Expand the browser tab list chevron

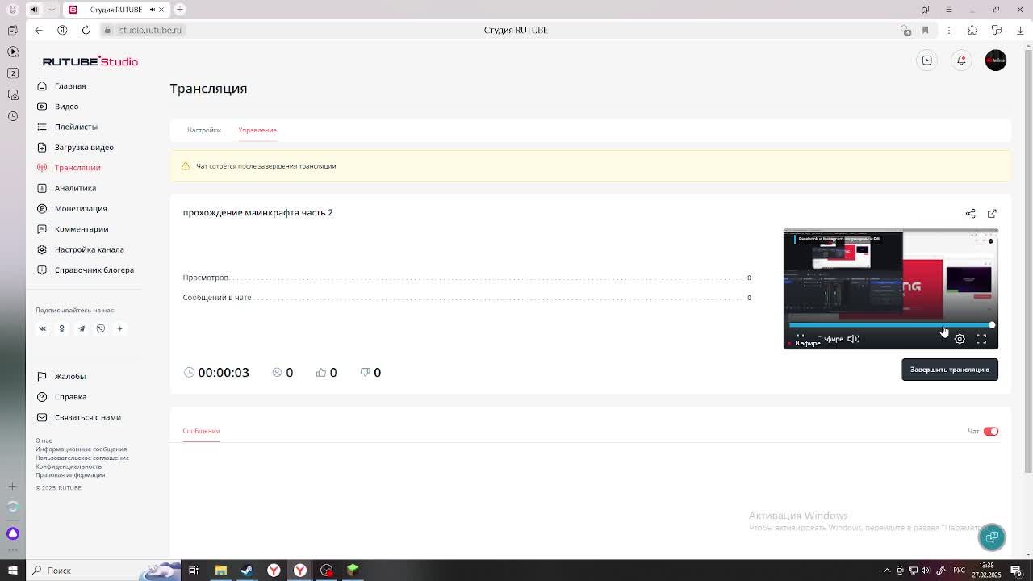[52, 10]
